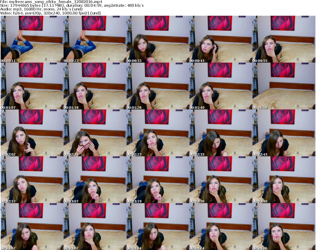Click the 'Video: h264, yuv420p' info line

coord(50,13)
